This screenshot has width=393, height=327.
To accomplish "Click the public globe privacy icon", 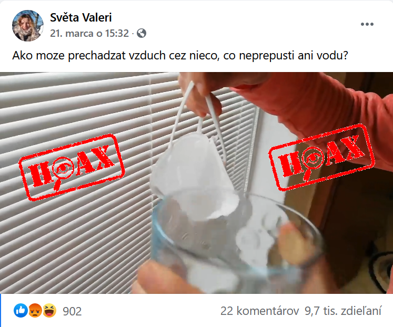I will click(142, 33).
